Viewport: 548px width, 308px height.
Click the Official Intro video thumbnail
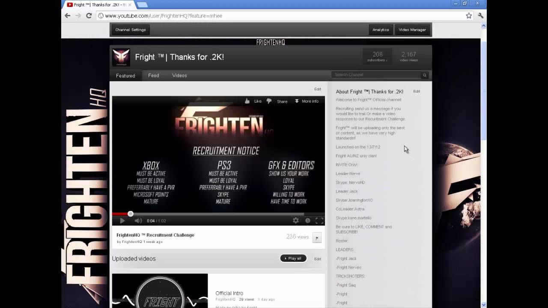pyautogui.click(x=160, y=291)
